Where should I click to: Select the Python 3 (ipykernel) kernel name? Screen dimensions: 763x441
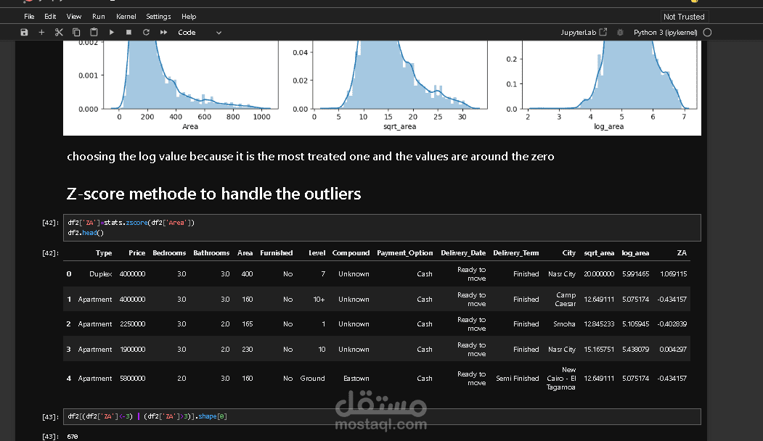click(665, 33)
